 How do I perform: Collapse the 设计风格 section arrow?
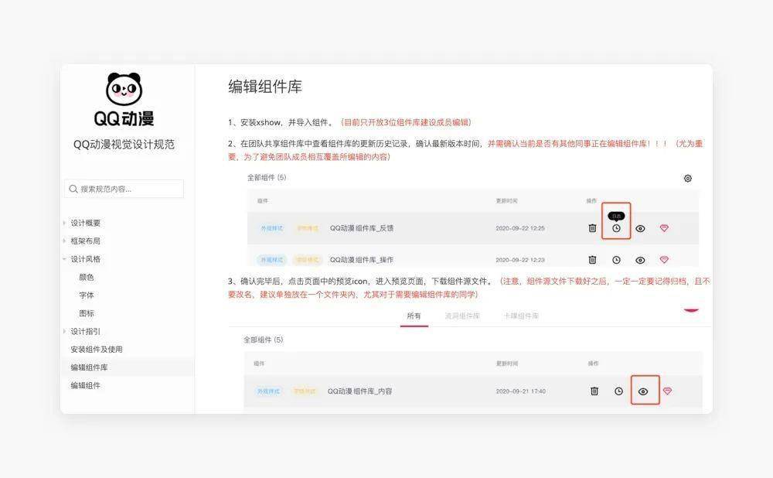(65, 259)
